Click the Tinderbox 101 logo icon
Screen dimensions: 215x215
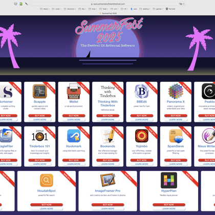[x=39, y=136]
